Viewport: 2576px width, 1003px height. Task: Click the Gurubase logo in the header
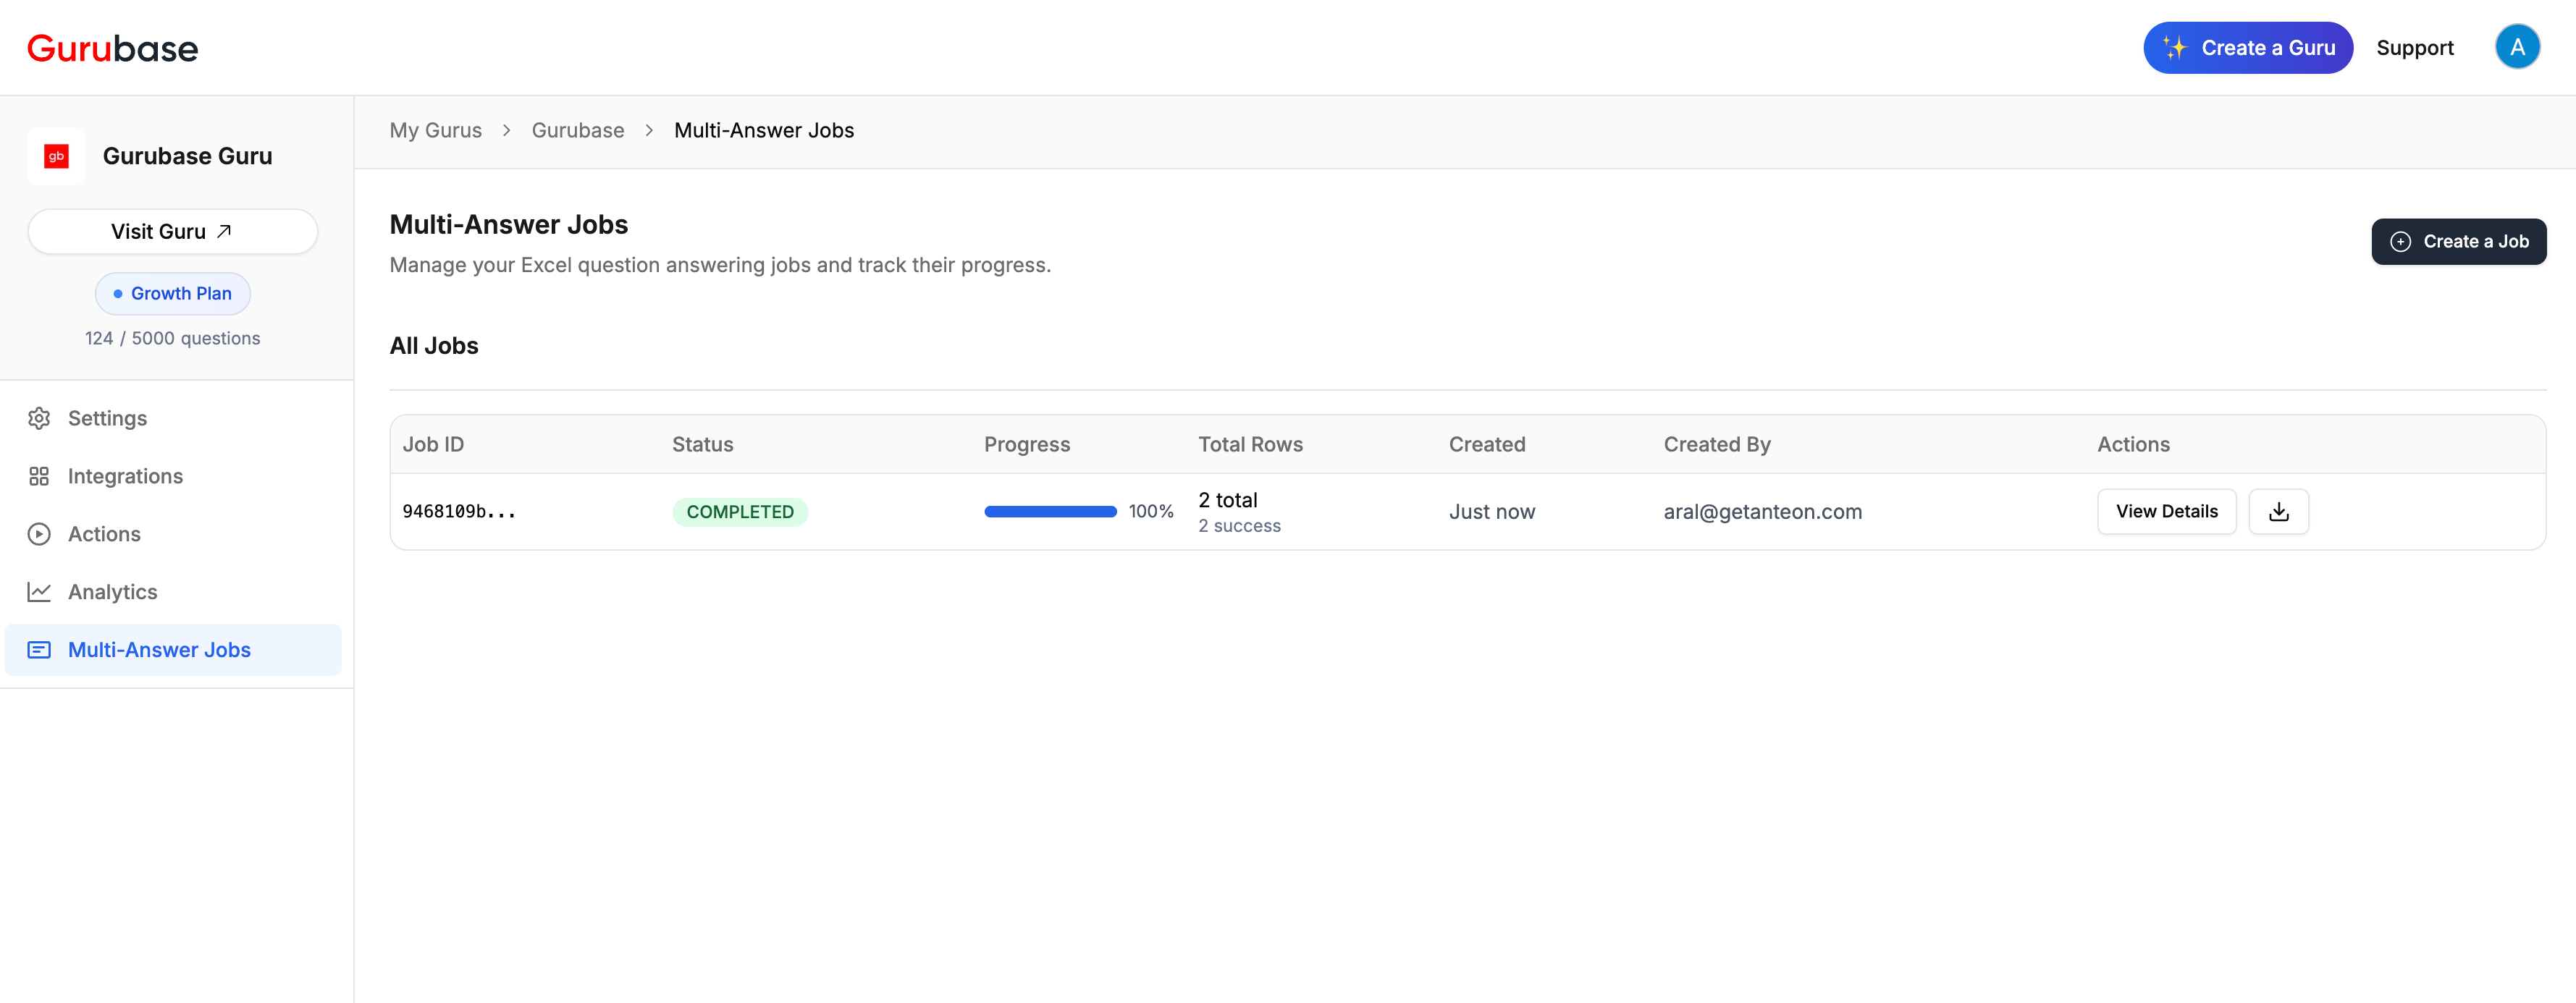112,48
